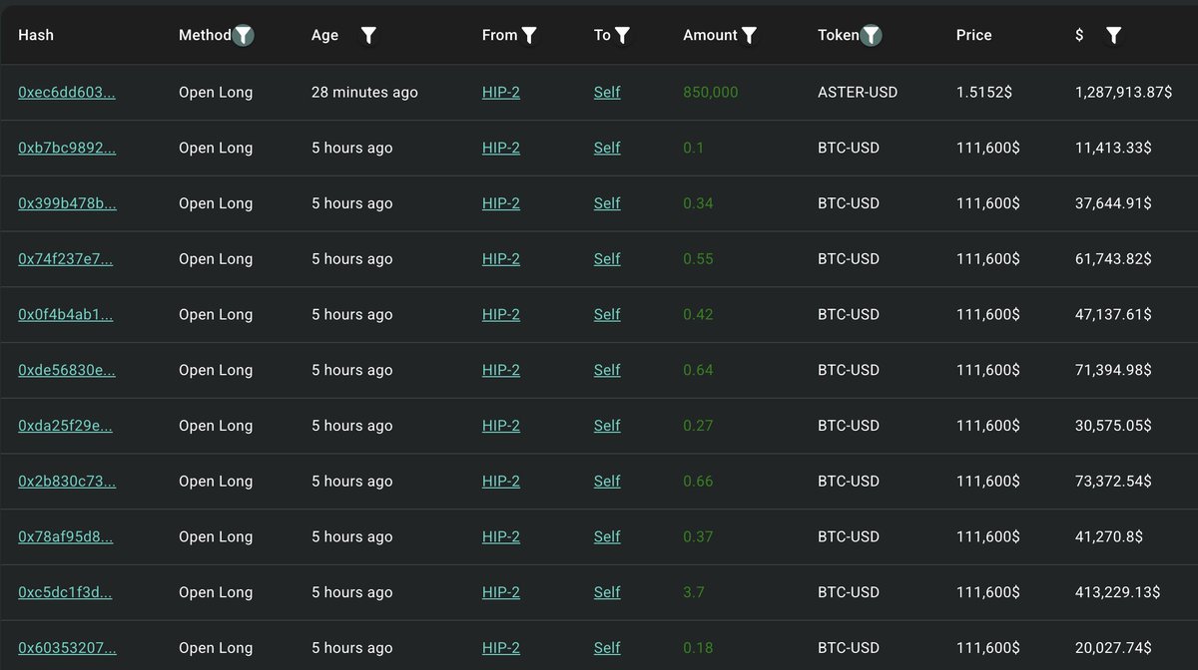This screenshot has height=670, width=1198.
Task: Select the 3.7 amount cell
Action: click(694, 593)
